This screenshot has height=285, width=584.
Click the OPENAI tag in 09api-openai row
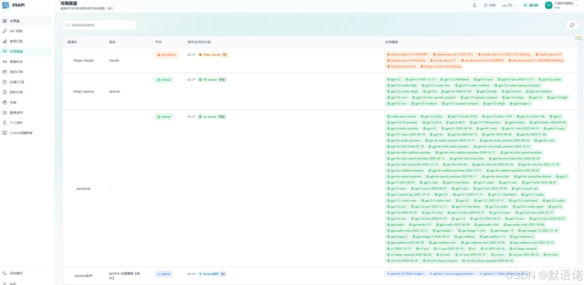164,80
